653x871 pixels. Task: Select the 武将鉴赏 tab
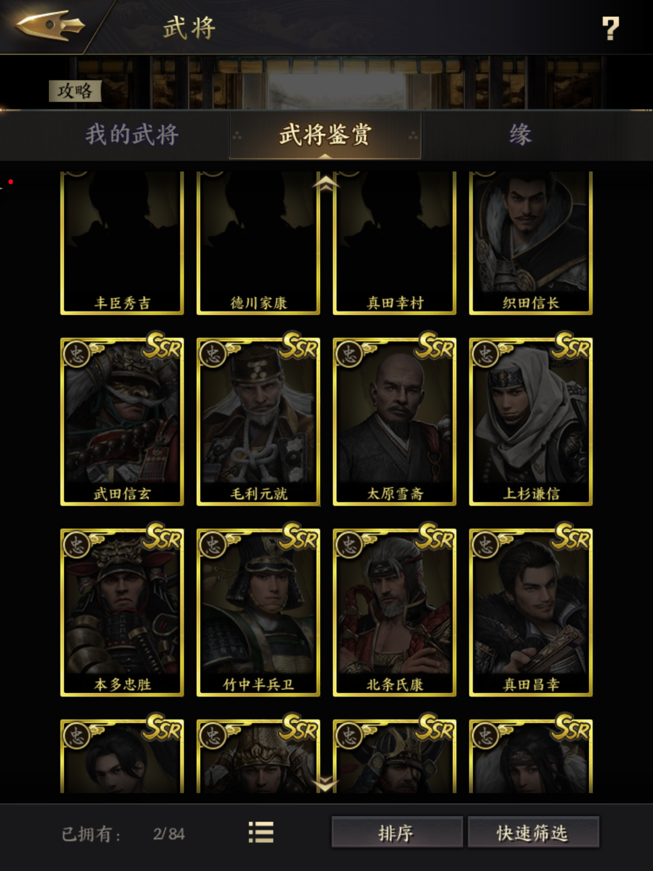325,136
